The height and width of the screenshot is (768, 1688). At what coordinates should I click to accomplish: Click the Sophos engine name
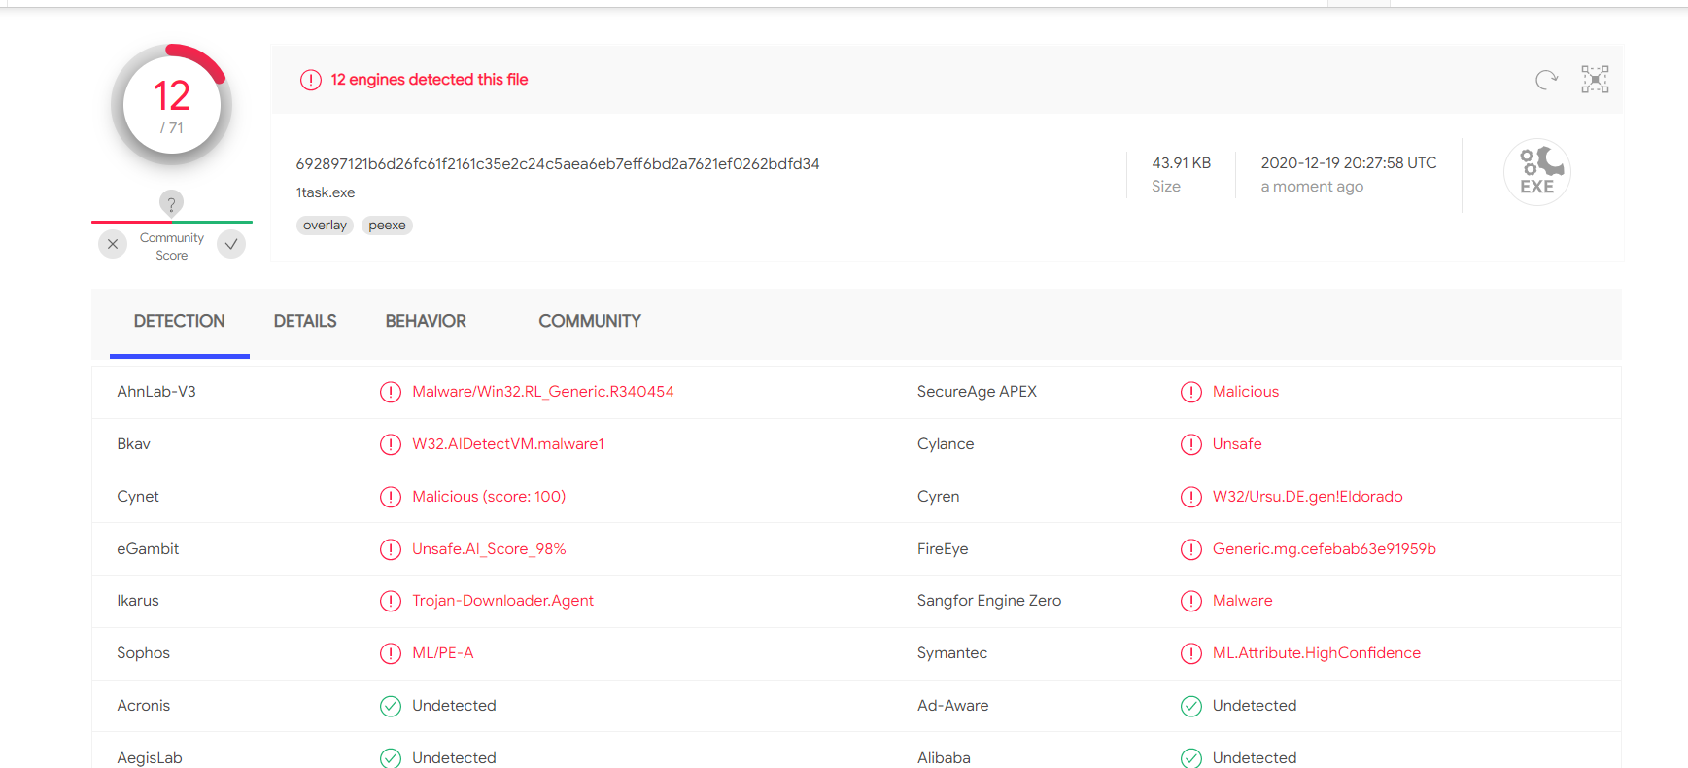point(143,653)
